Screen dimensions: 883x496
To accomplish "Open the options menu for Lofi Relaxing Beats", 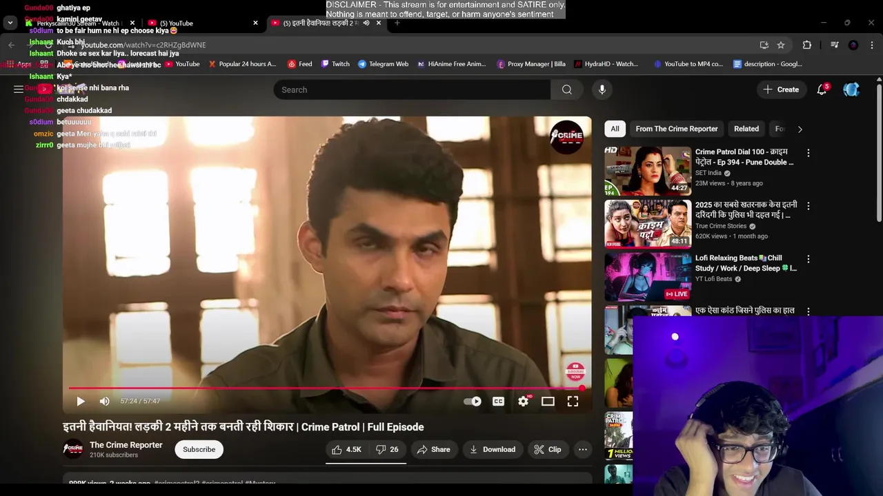I will [x=808, y=259].
